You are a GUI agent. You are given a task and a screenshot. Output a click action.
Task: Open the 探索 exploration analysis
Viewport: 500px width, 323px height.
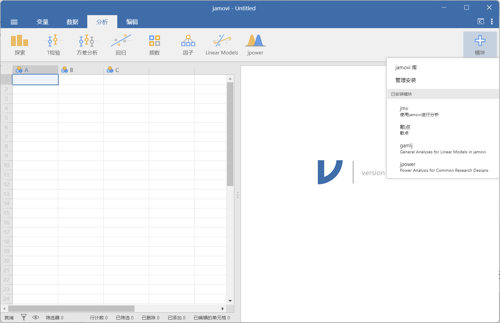point(20,45)
